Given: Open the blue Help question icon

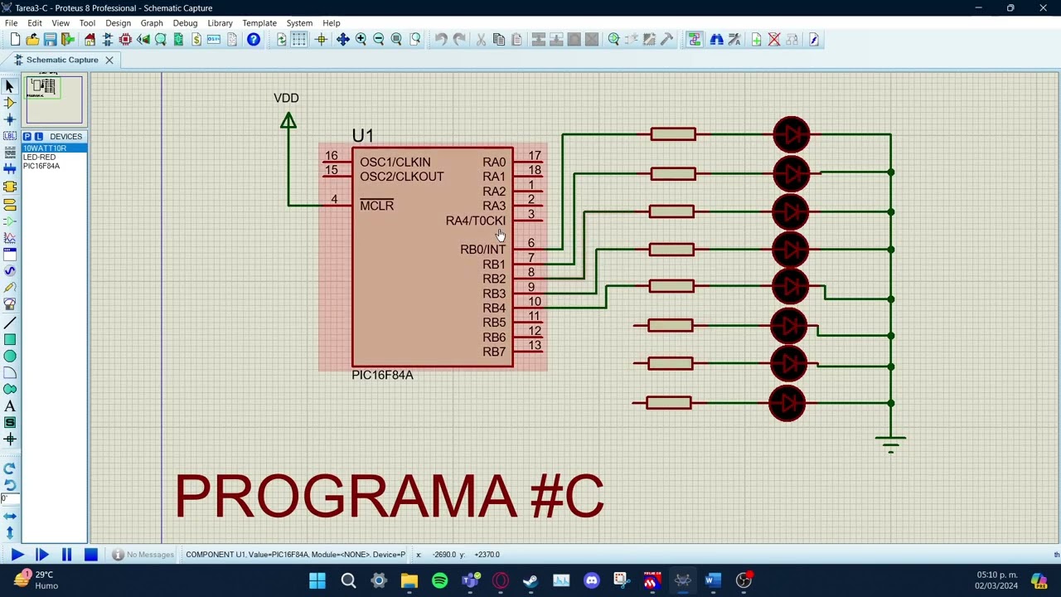Looking at the screenshot, I should point(254,40).
